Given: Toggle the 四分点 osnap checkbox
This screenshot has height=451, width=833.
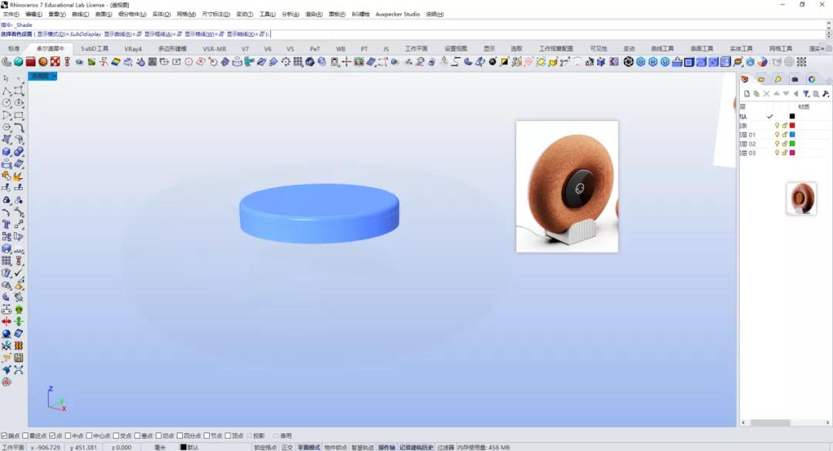Looking at the screenshot, I should (180, 436).
